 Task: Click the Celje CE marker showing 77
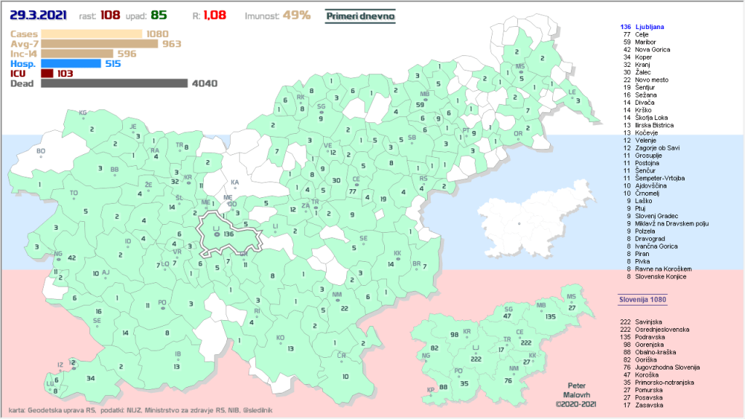coord(356,180)
